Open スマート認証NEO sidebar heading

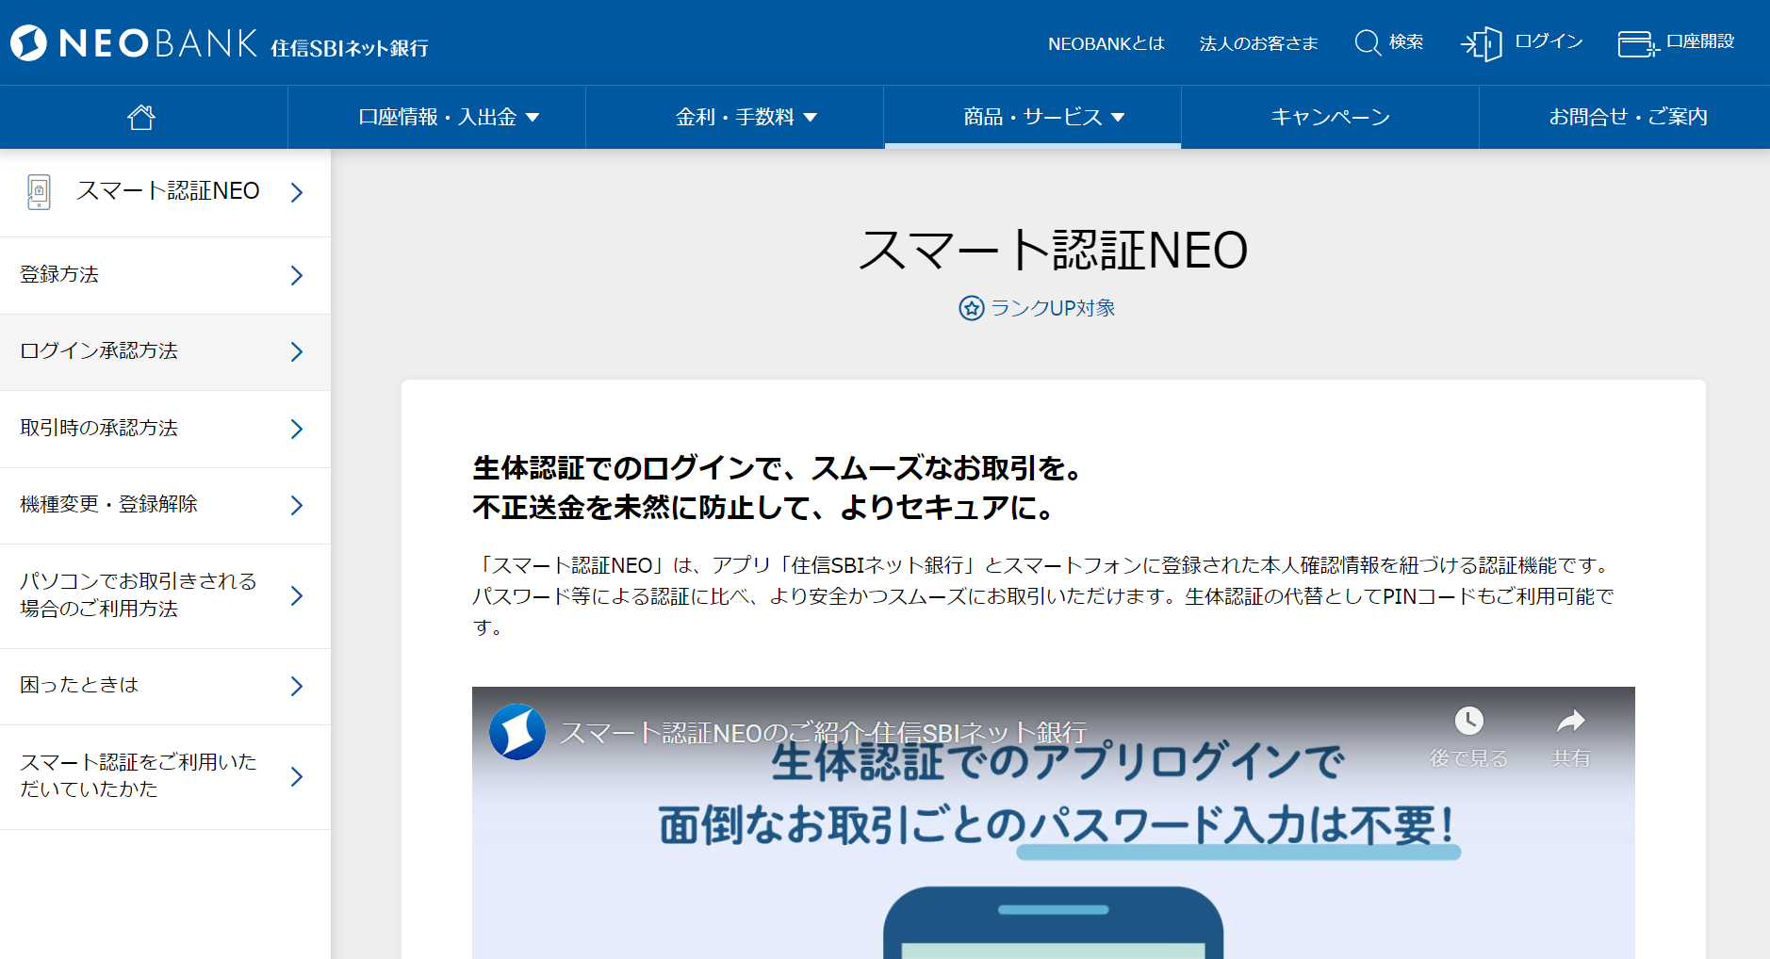(x=165, y=192)
